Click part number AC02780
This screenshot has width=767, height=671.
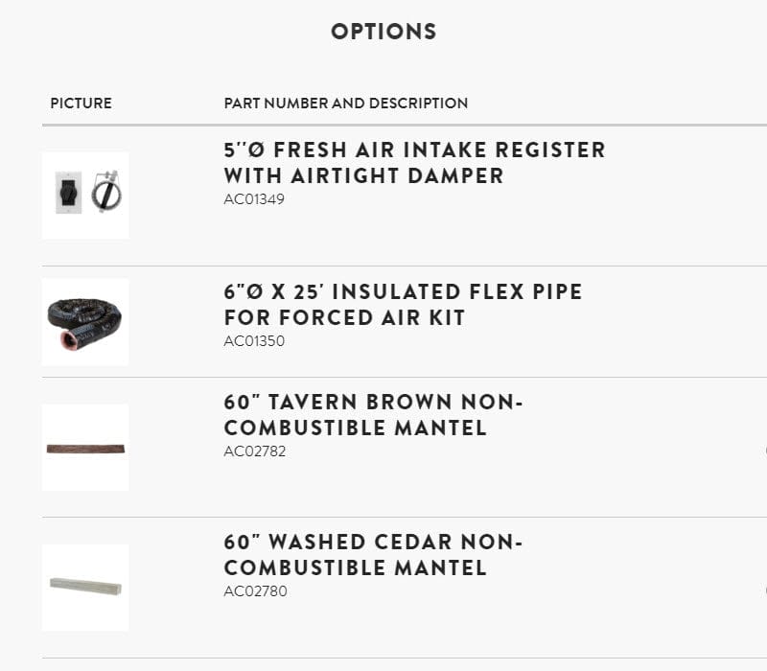pos(254,590)
